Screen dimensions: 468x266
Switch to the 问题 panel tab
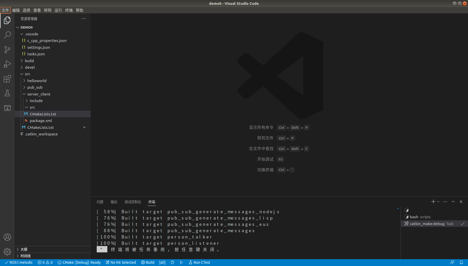coord(100,202)
